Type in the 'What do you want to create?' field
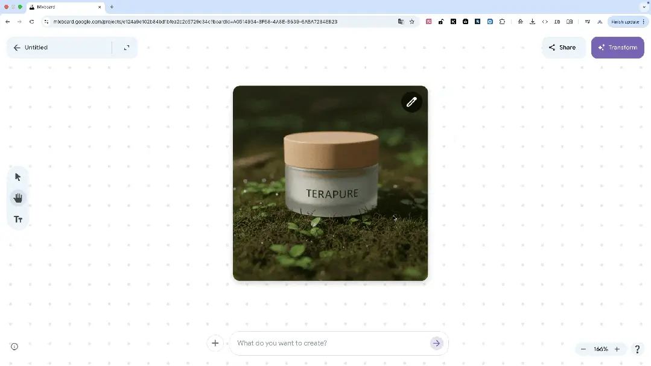 click(329, 343)
